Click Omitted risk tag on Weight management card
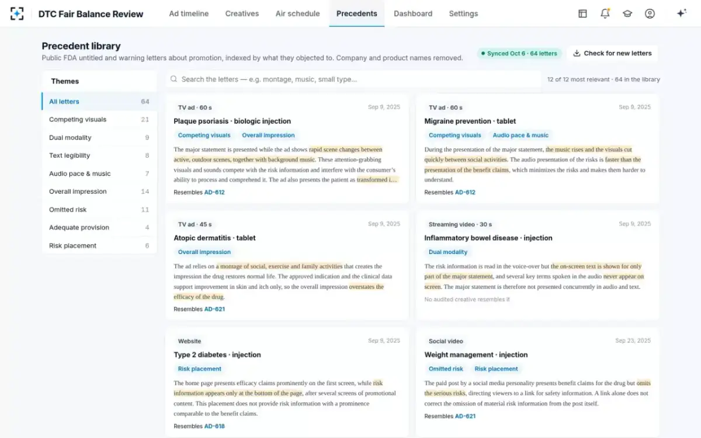Screen dimensions: 701x438 tap(446, 369)
